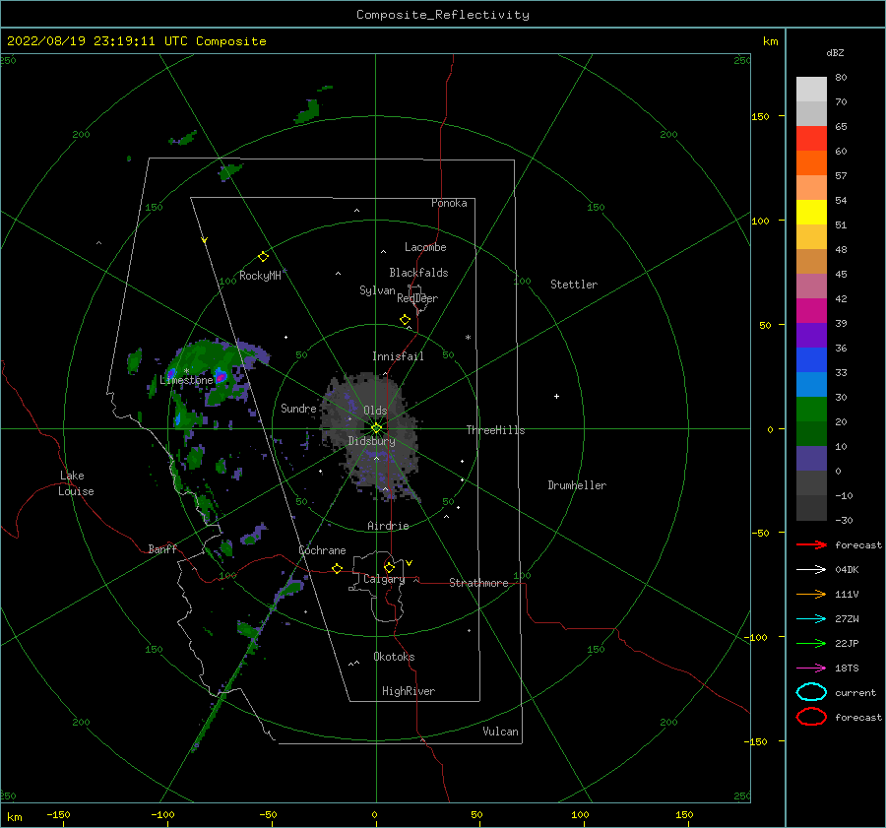This screenshot has height=828, width=886.
Task: Click the Vulcan label
Action: pos(500,732)
